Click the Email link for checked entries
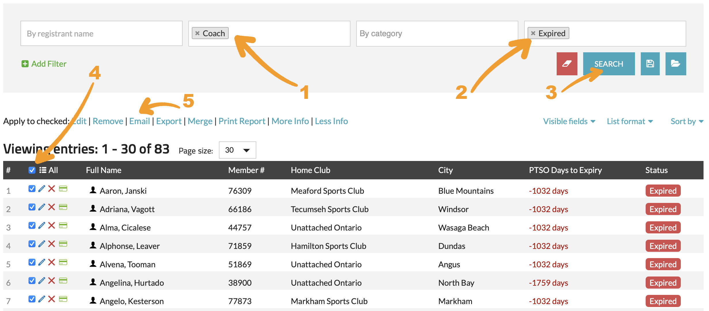Image resolution: width=709 pixels, height=311 pixels. pos(139,121)
